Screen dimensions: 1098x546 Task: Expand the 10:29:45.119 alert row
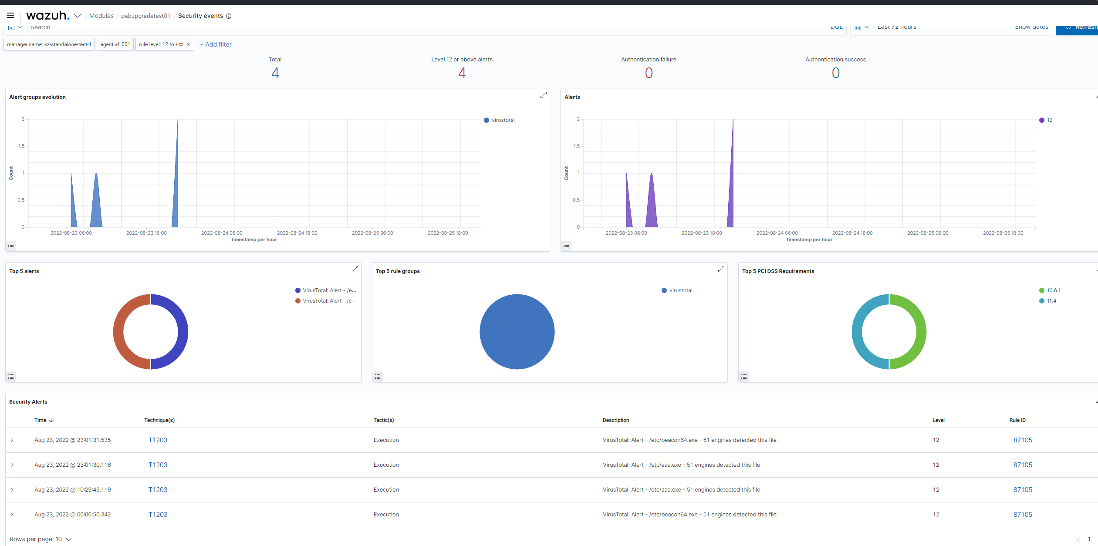click(x=12, y=490)
